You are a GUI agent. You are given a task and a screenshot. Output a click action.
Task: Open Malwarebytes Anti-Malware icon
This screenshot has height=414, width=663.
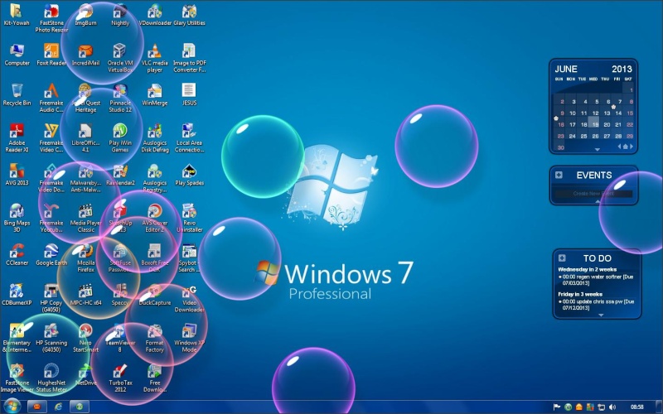point(86,178)
